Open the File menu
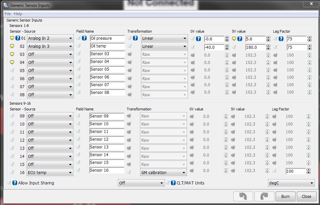This screenshot has height=205, width=320. pos(8,14)
